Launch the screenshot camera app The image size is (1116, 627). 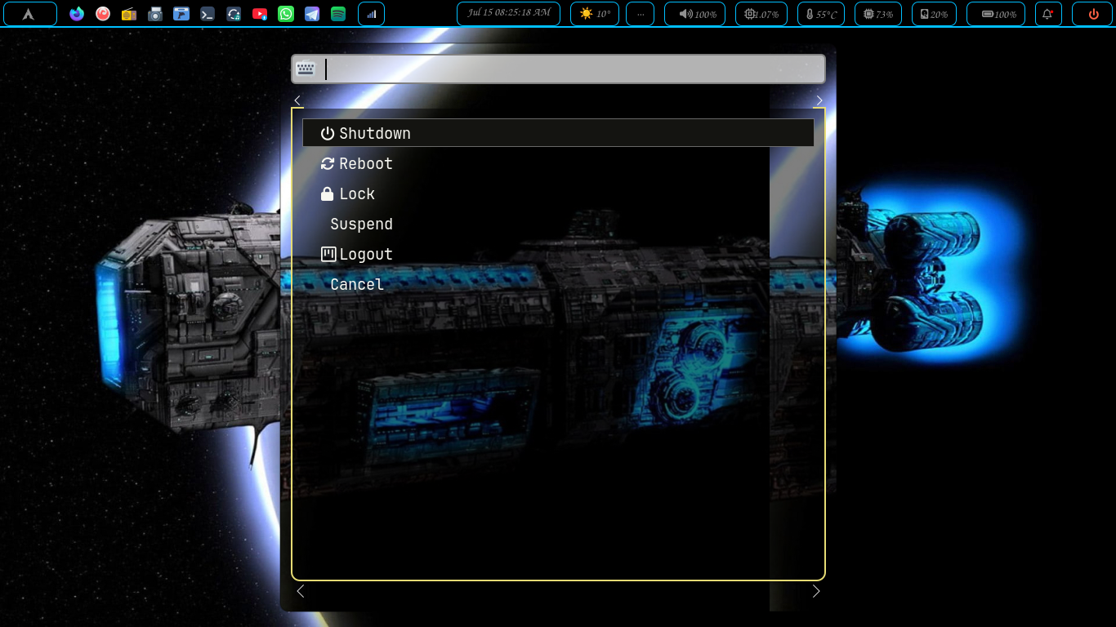coord(155,14)
